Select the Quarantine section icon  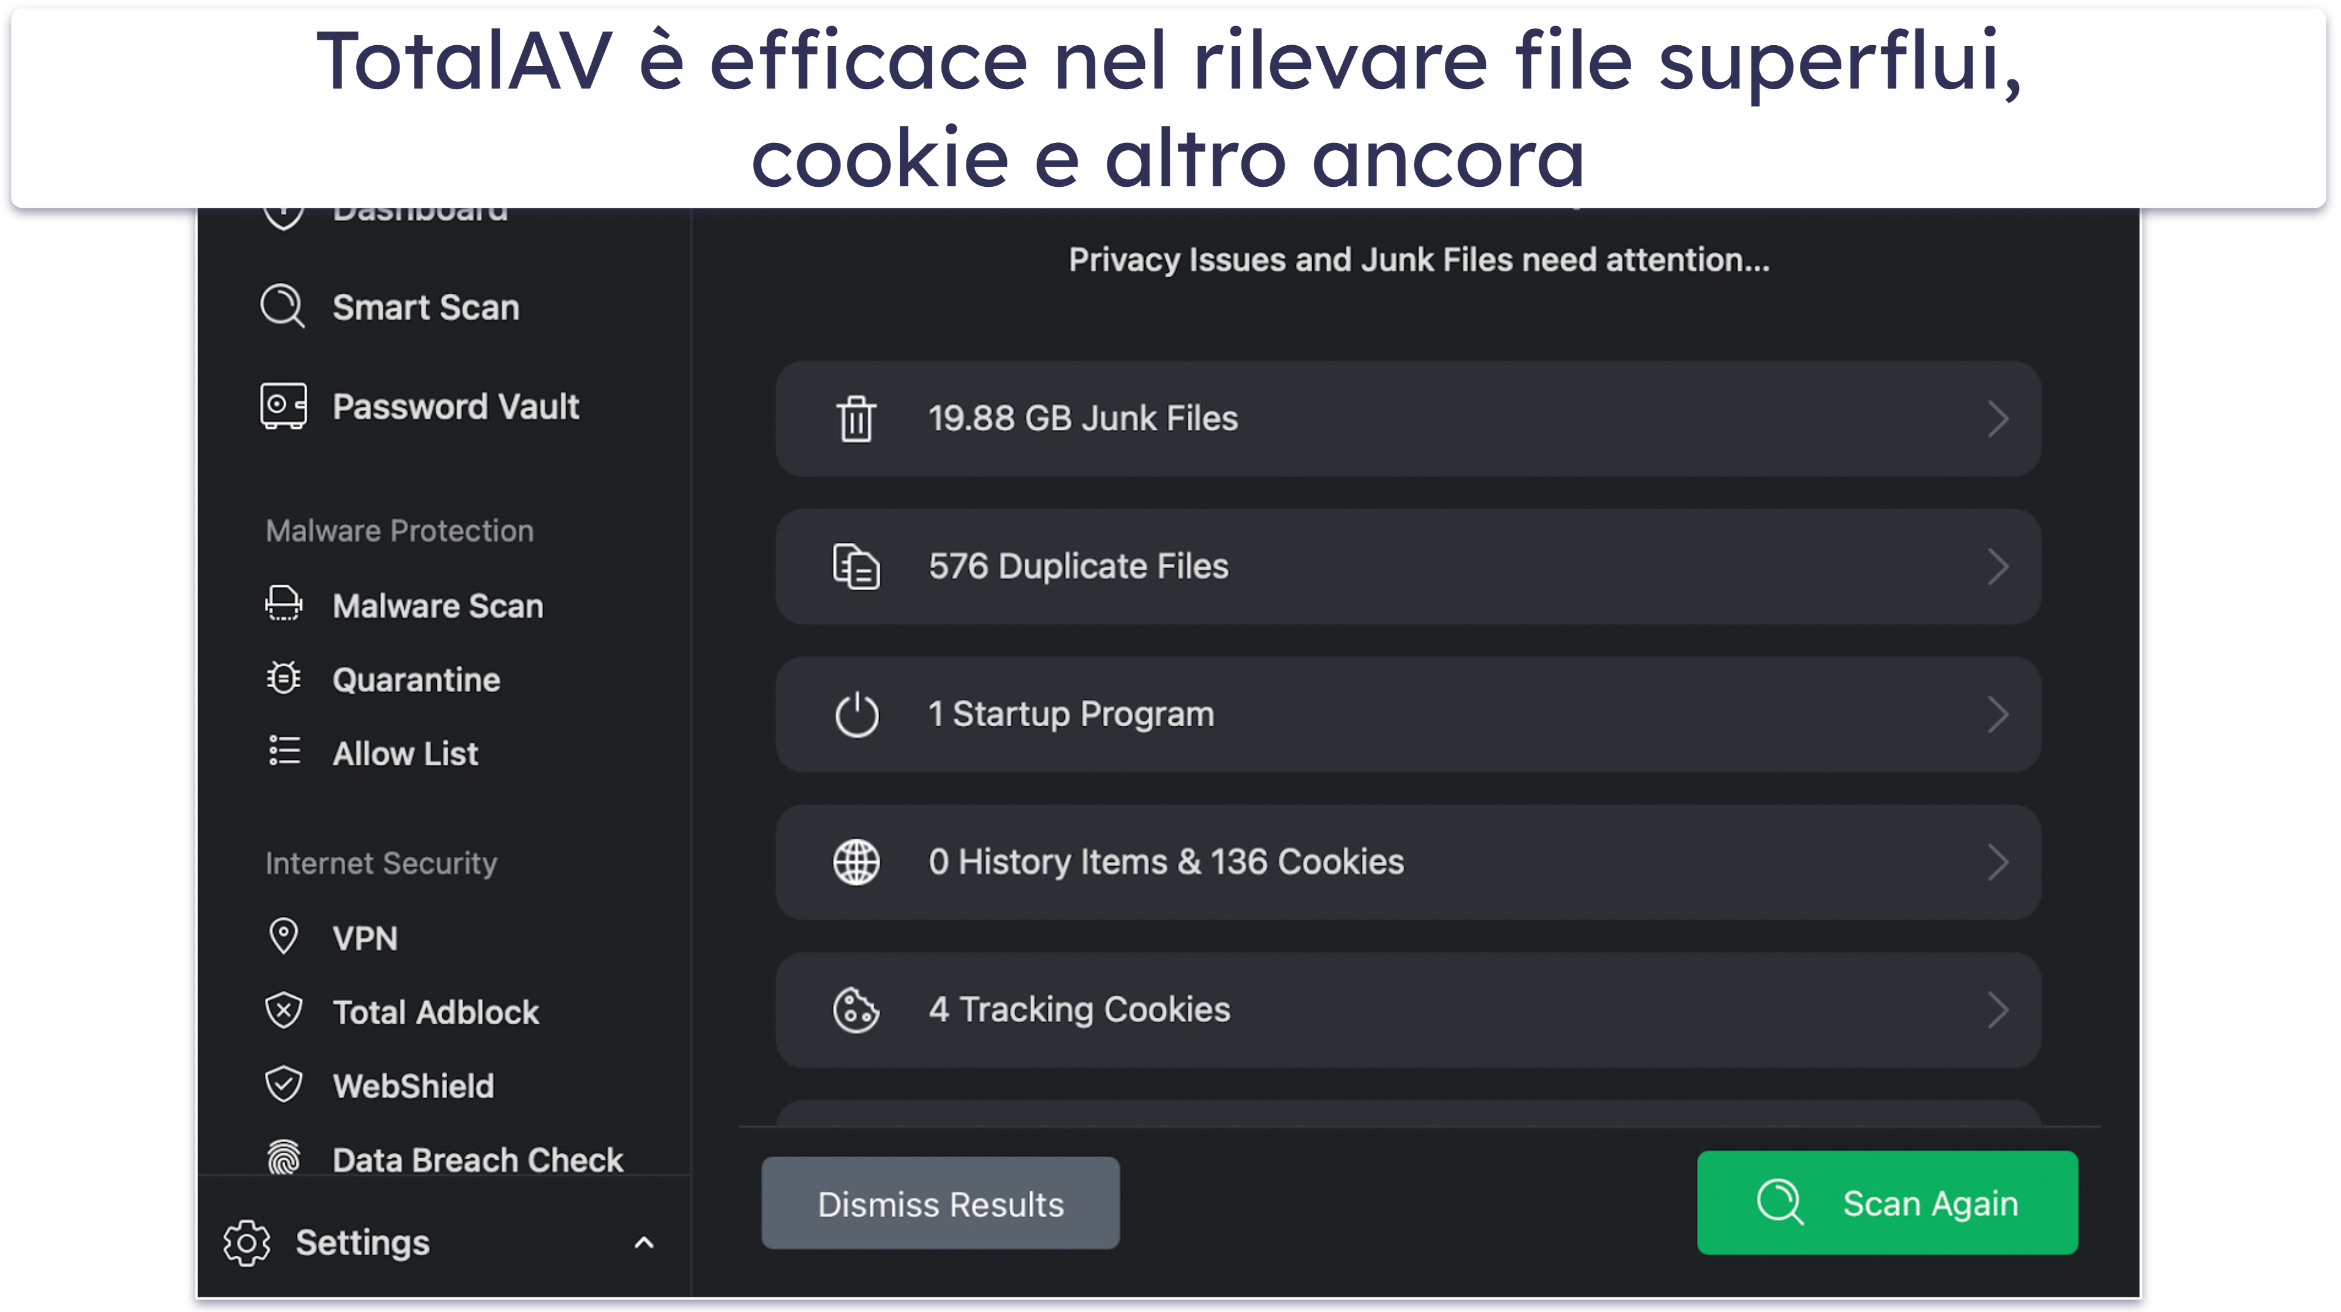pos(283,679)
